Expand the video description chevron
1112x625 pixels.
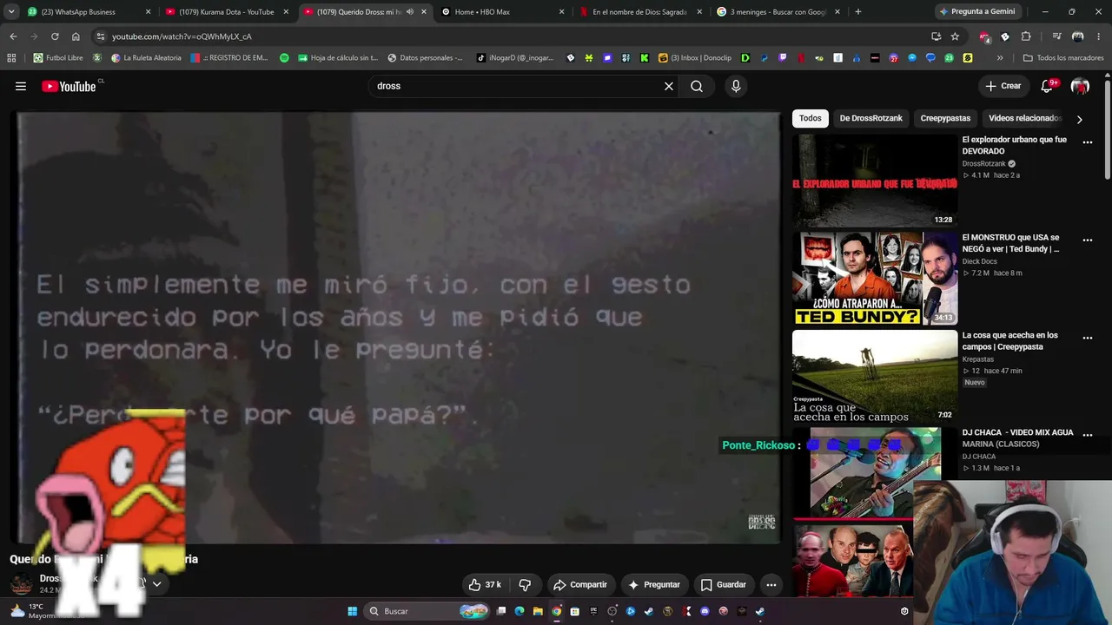coord(156,584)
